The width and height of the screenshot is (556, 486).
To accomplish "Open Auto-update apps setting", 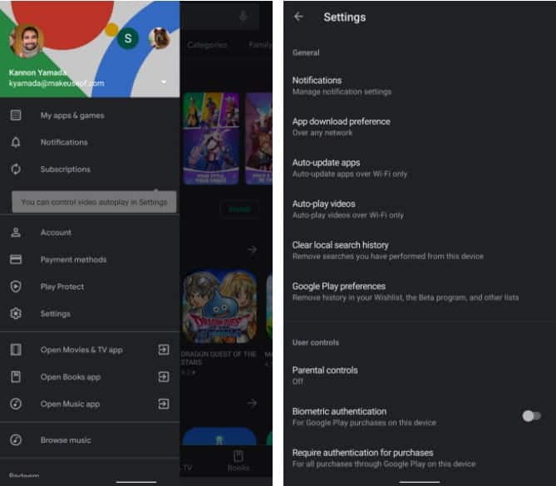I will pos(420,168).
